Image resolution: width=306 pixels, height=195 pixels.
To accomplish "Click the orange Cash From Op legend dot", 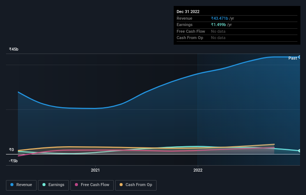I will 121,185.
